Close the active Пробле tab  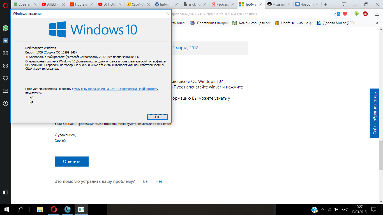pos(261,4)
